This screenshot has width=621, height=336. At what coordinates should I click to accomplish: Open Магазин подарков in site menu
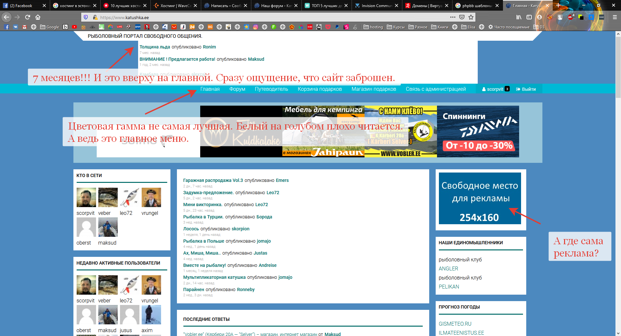(x=374, y=89)
